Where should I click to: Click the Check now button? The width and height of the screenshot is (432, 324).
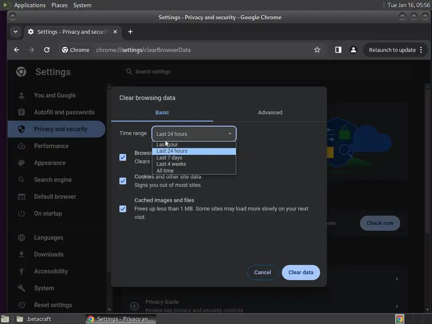[x=380, y=223]
